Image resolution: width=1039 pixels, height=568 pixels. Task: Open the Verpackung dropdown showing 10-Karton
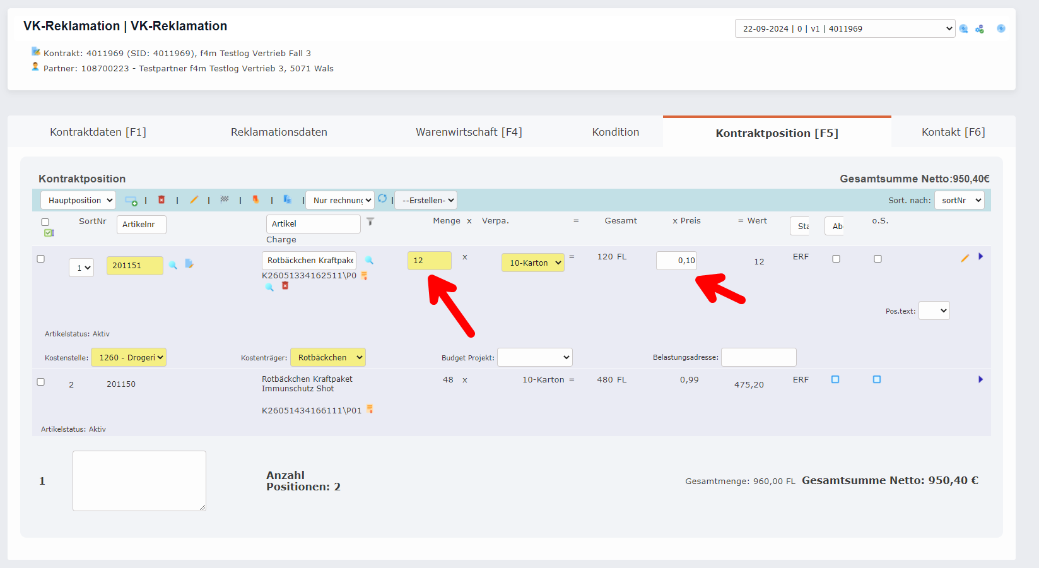[x=532, y=262]
